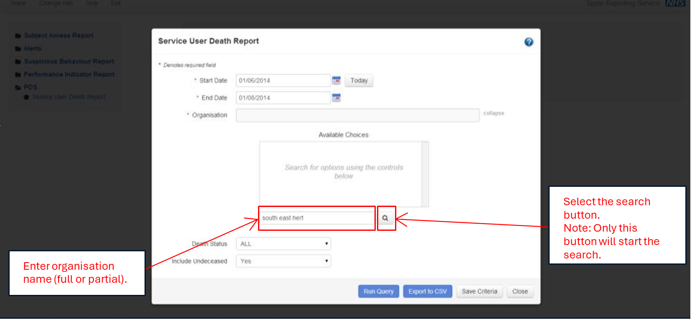The height and width of the screenshot is (333, 700).
Task: Open the Start Date calendar picker
Action: (336, 80)
